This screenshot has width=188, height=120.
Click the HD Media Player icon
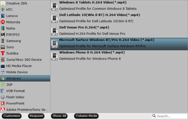coord(3,66)
